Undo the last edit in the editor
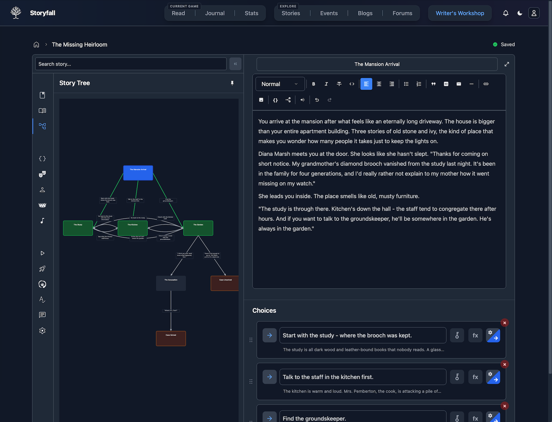The height and width of the screenshot is (422, 552). [317, 100]
